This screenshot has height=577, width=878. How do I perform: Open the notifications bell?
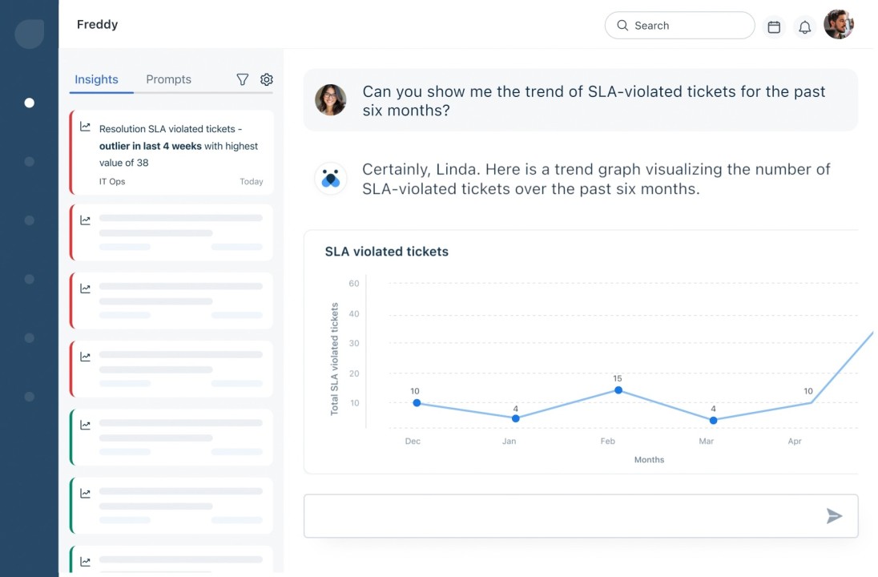coord(805,26)
